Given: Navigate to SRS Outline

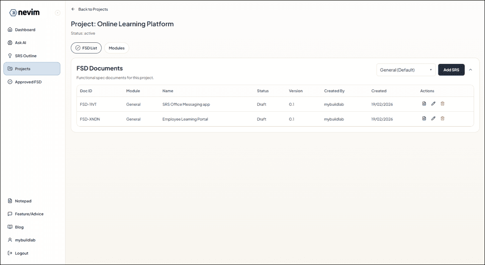Looking at the screenshot, I should pos(25,56).
